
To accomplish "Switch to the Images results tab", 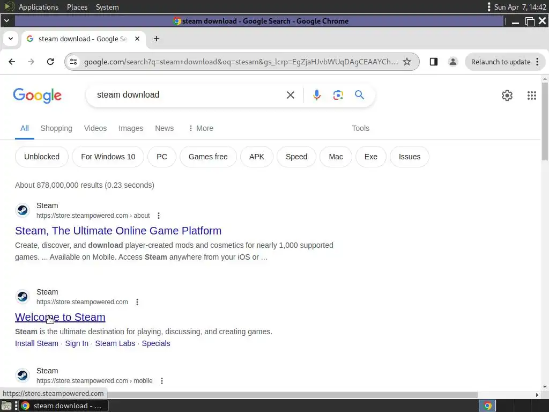I will pos(131,128).
